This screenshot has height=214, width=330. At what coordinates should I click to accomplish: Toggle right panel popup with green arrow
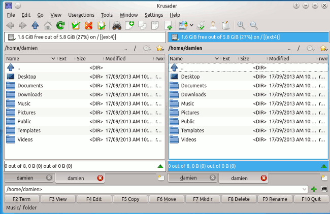tap(324, 166)
